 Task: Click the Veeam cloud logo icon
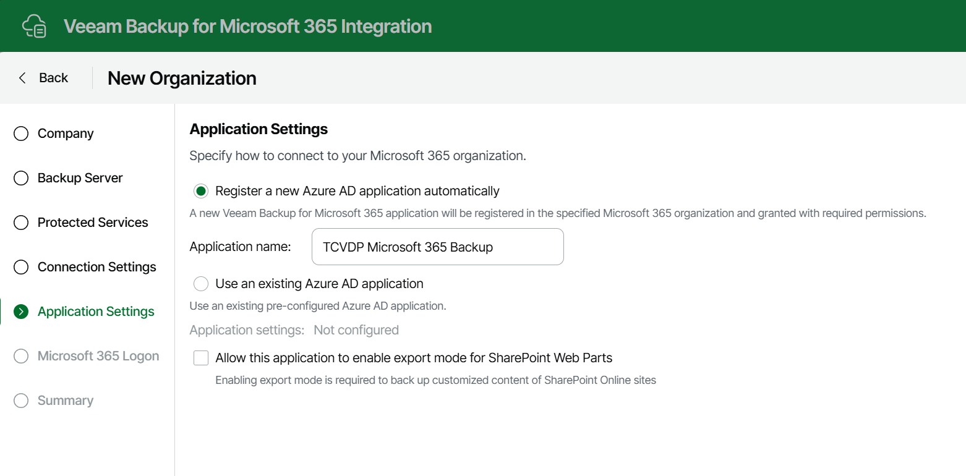tap(35, 27)
